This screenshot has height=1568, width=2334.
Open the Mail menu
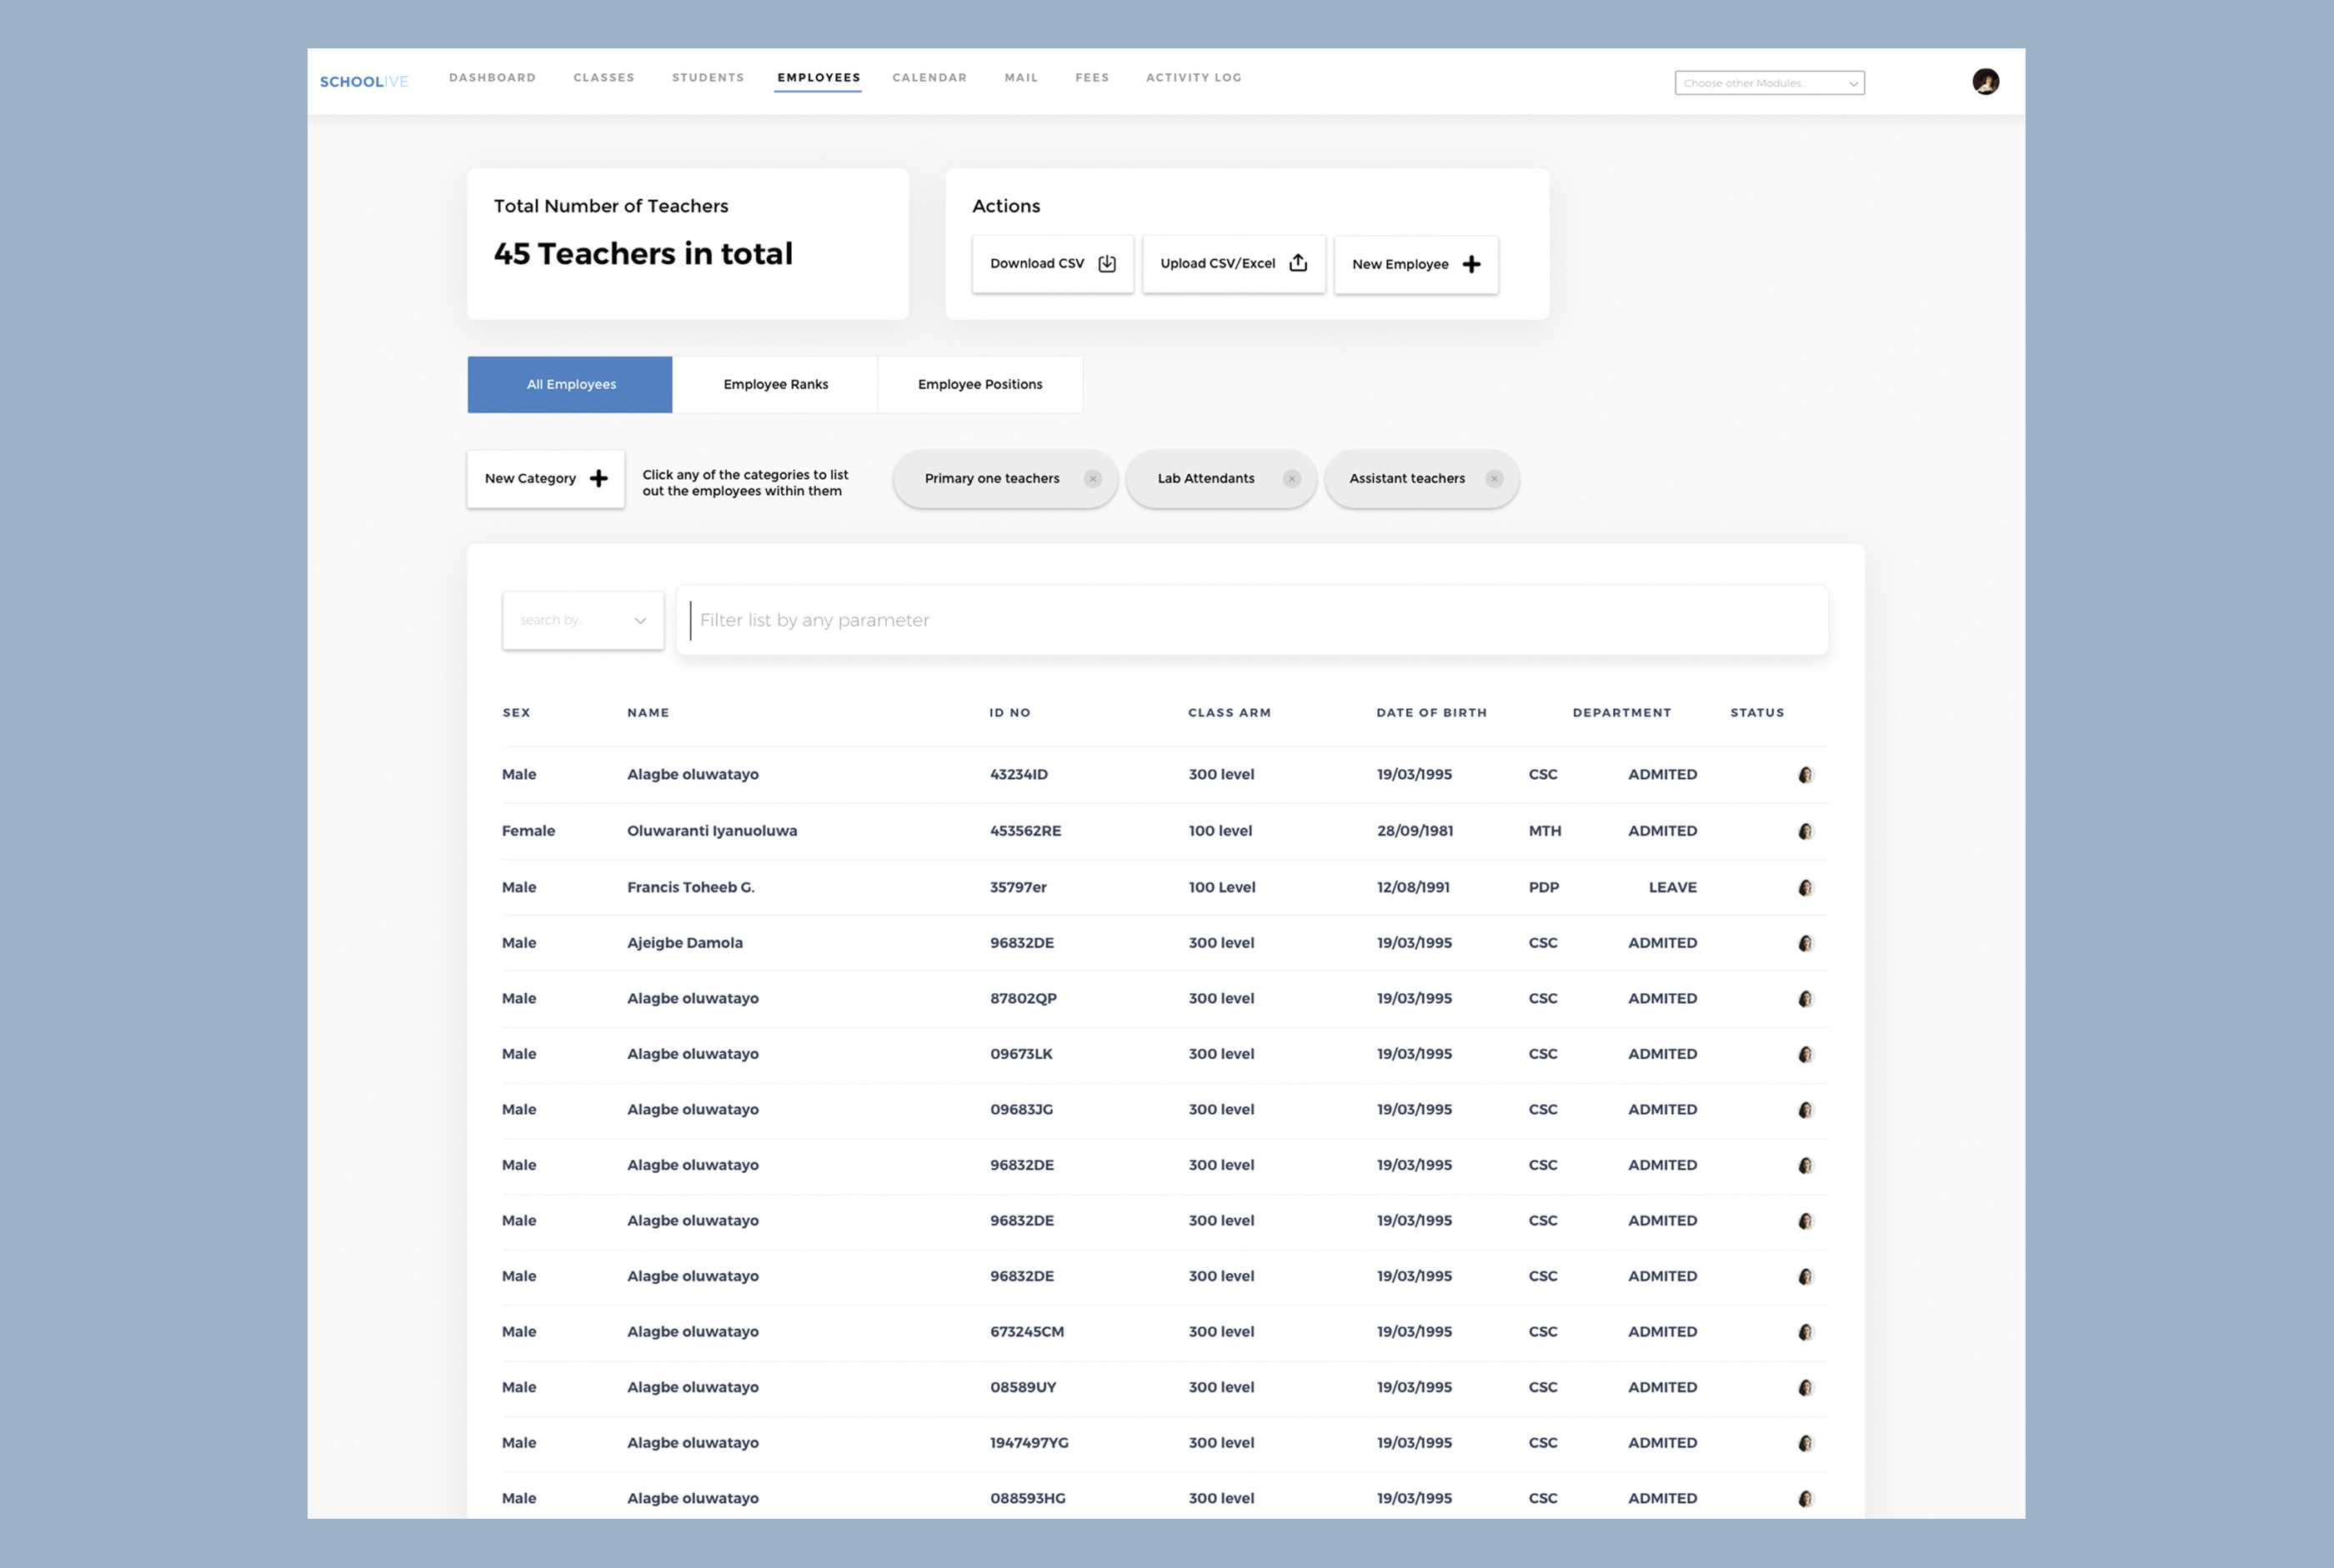[1021, 78]
